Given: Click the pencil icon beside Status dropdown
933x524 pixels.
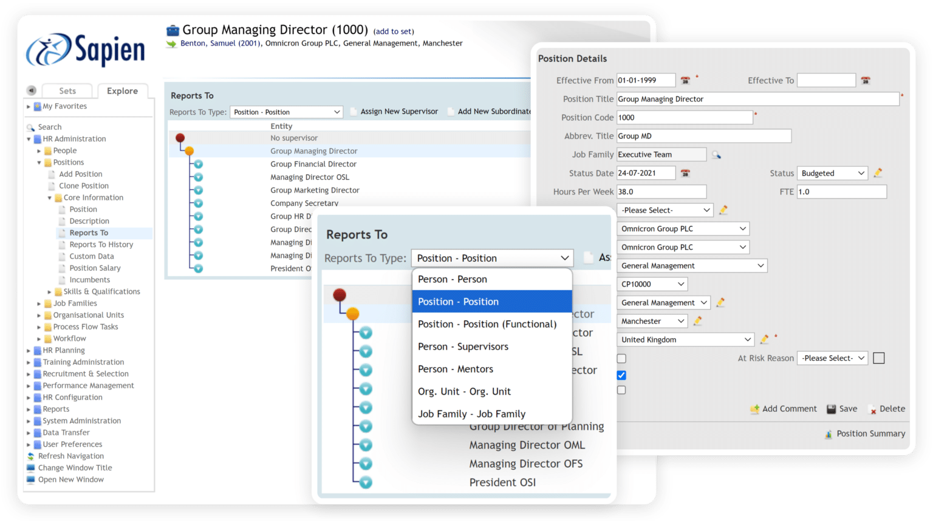Looking at the screenshot, I should click(x=878, y=173).
